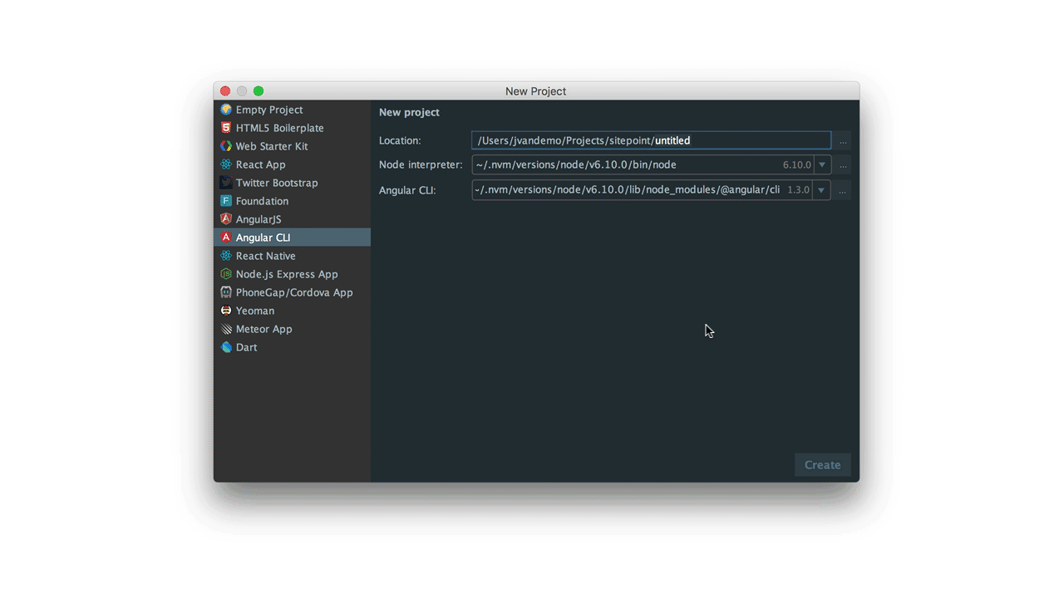This screenshot has width=1064, height=598.
Task: Choose the Foundation project template
Action: pos(264,200)
